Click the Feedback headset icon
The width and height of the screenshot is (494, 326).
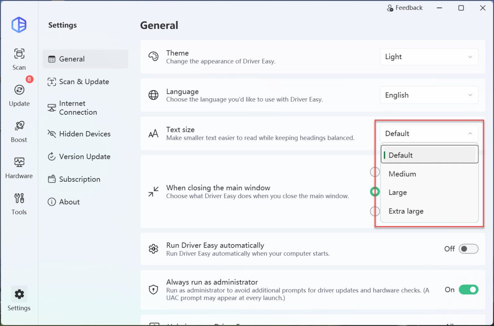[390, 8]
